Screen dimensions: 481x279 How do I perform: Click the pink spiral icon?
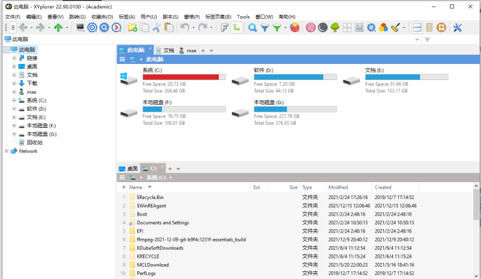pyautogui.click(x=311, y=28)
